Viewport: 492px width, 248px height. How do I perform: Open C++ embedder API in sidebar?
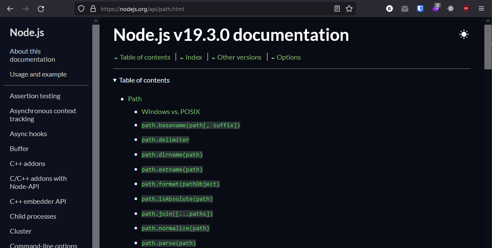(38, 202)
